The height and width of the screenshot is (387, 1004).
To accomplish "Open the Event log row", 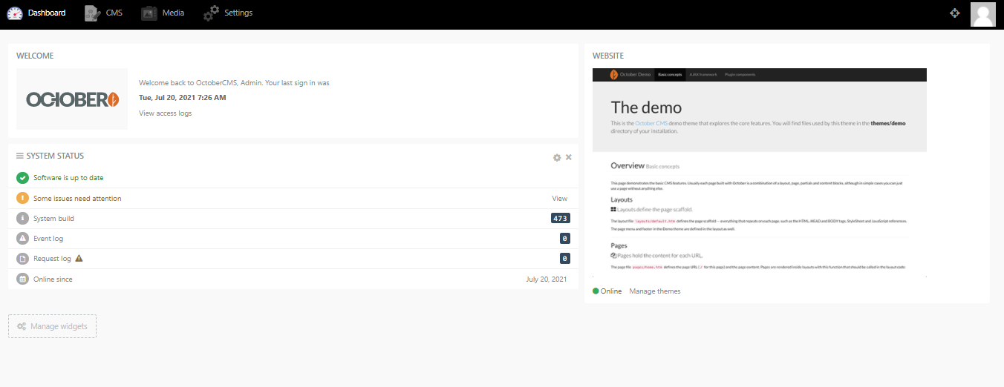I will coord(48,239).
